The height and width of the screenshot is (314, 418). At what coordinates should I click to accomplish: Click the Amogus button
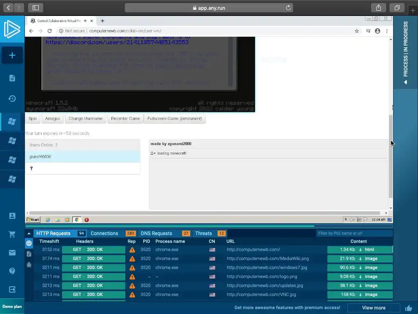53,119
